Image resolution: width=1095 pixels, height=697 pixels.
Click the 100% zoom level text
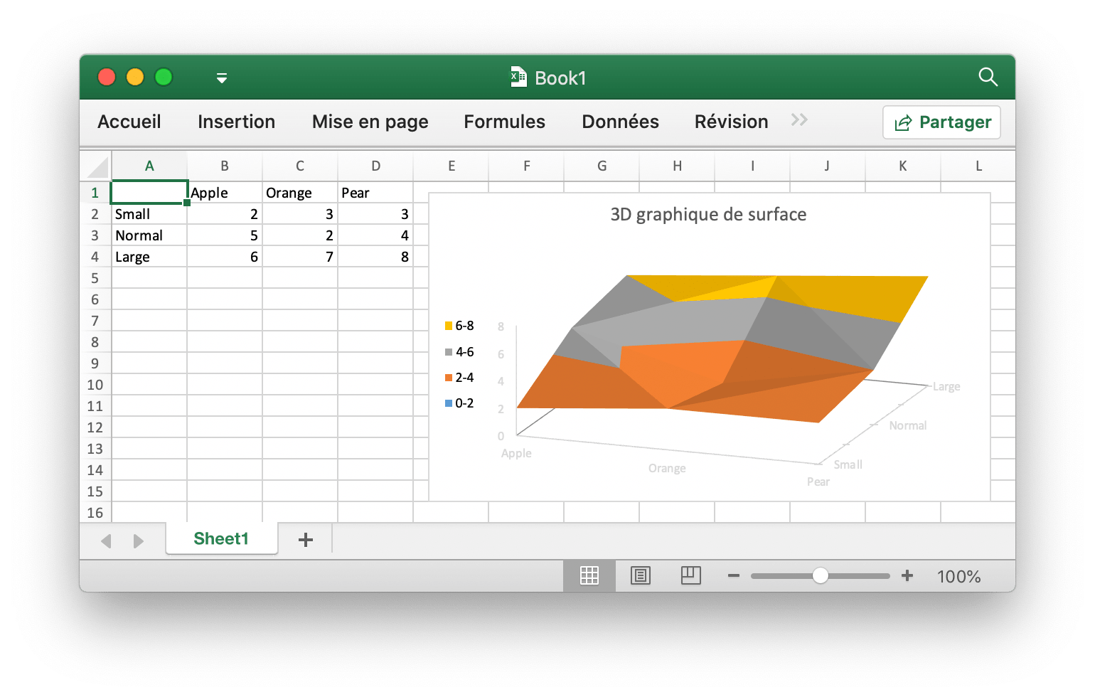958,576
